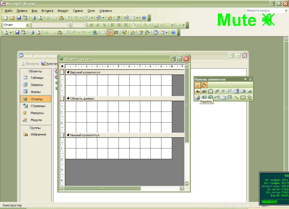Toggle Align Left formatting
This screenshot has width=289, height=209.
(112, 25)
